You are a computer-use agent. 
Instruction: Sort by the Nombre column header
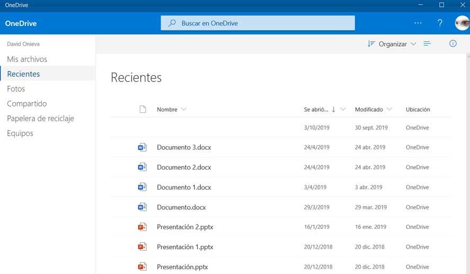coord(167,109)
